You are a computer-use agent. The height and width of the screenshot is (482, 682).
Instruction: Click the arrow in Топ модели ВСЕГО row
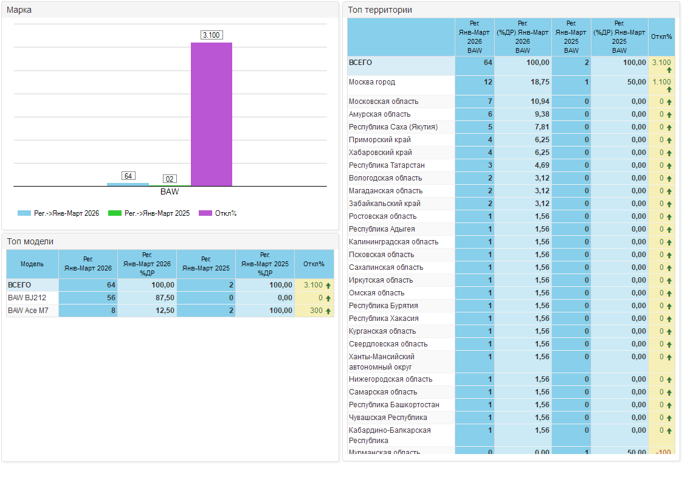[328, 286]
